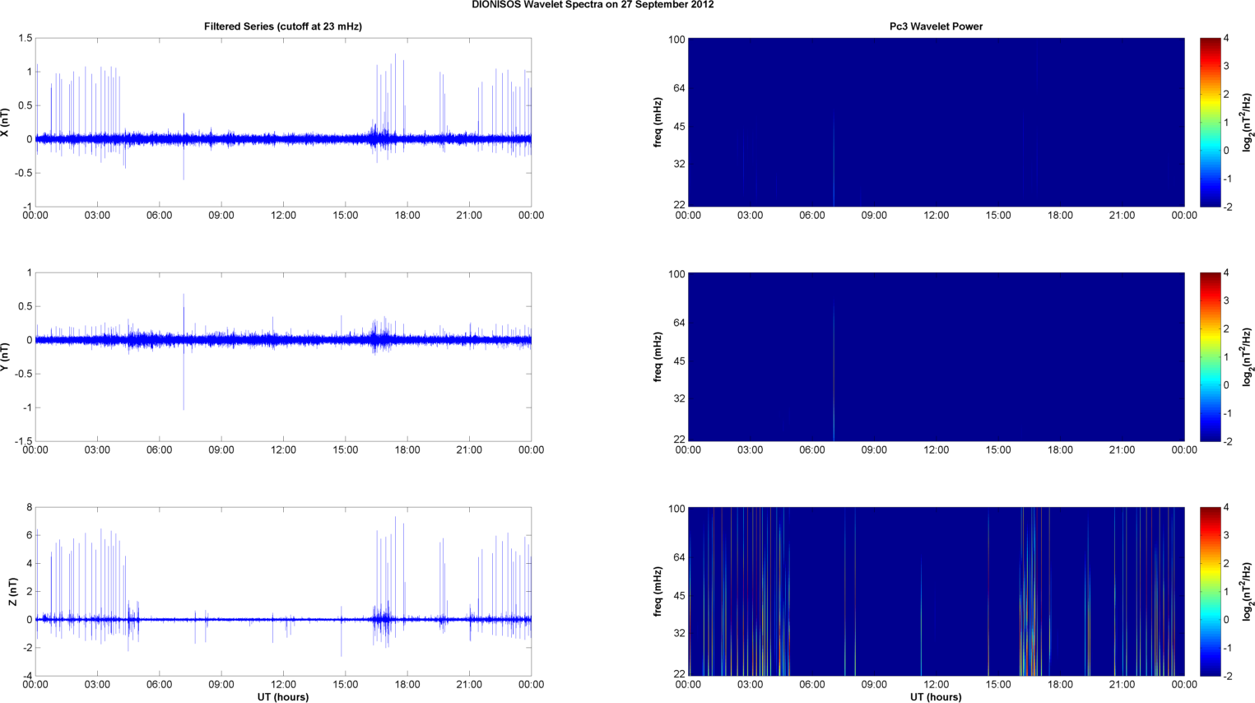Click 09:00 tick under X spectrogram

click(874, 216)
